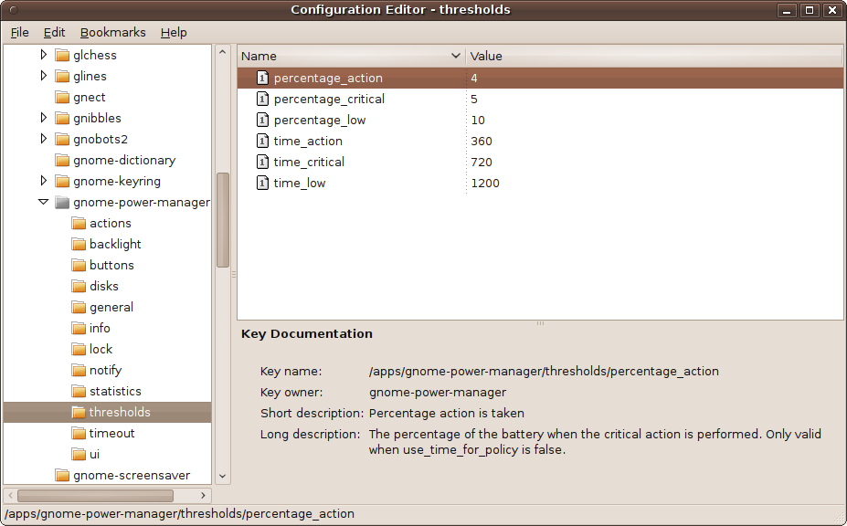
Task: Click the value 5 of percentage_critical
Action: tap(473, 99)
